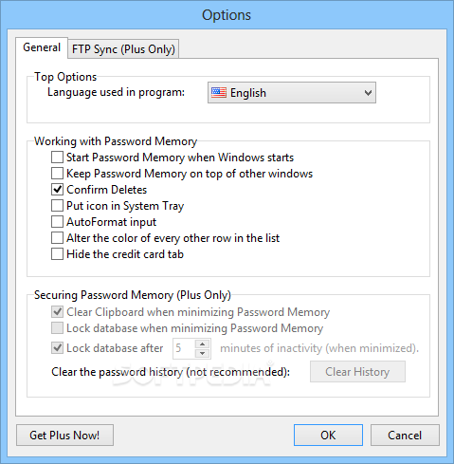The image size is (454, 464).
Task: Toggle Clear Clipboard when minimizing checkbox
Action: tap(57, 312)
